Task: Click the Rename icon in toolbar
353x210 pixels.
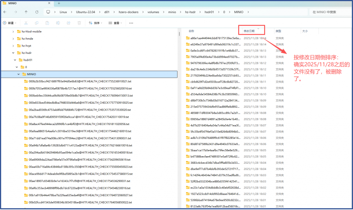Action: (58, 23)
